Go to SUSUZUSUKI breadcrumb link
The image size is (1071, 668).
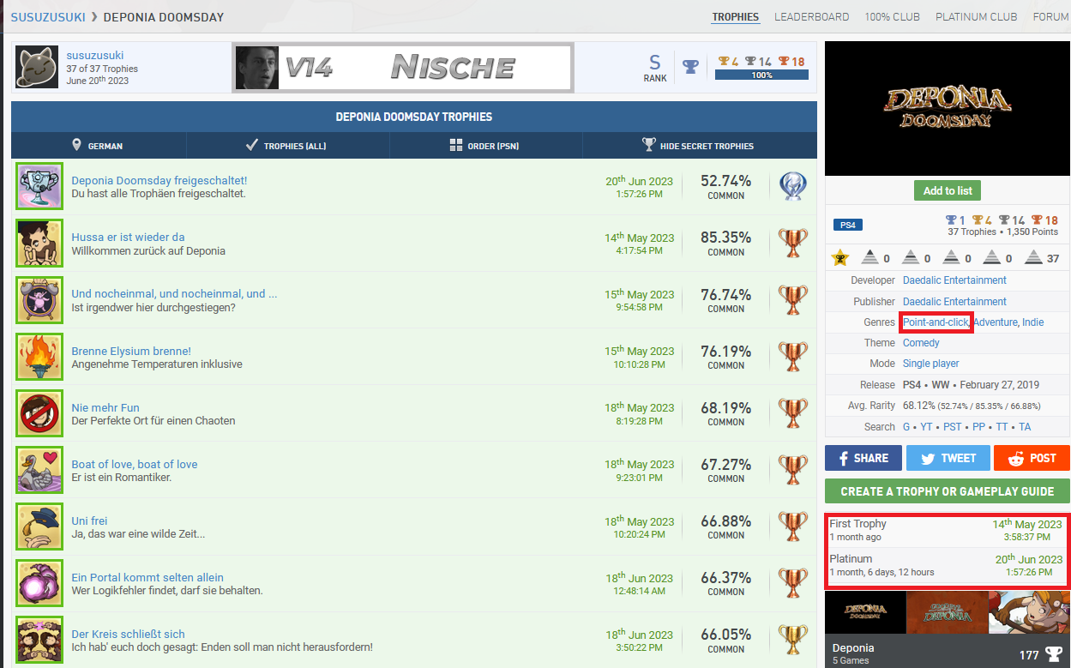(x=48, y=16)
